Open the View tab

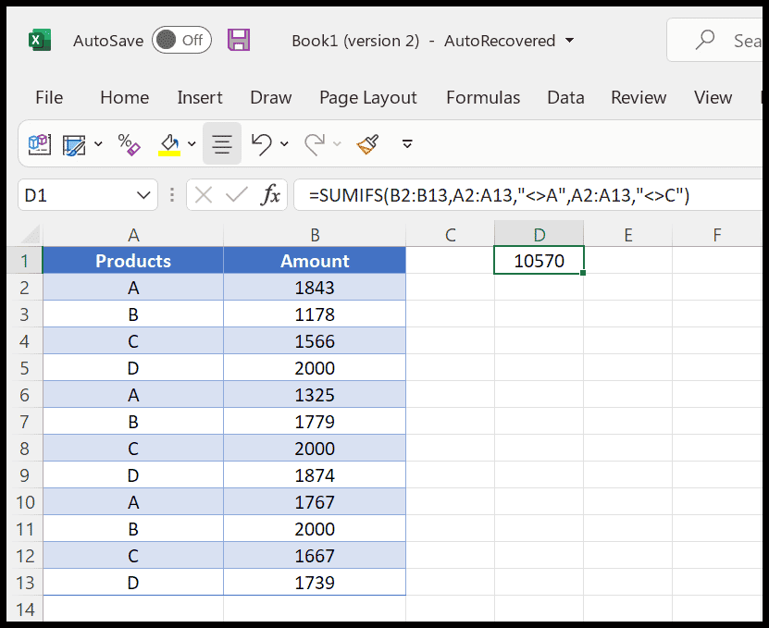(x=713, y=97)
